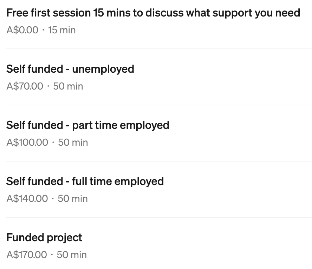The height and width of the screenshot is (269, 312).
Task: Click the 50 min duration under Funded project
Action: [x=72, y=255]
